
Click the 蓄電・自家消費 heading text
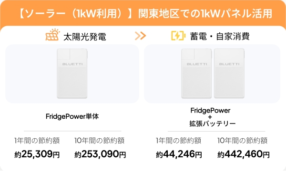click(220, 36)
